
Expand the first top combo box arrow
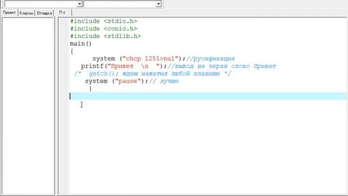[80, 4]
